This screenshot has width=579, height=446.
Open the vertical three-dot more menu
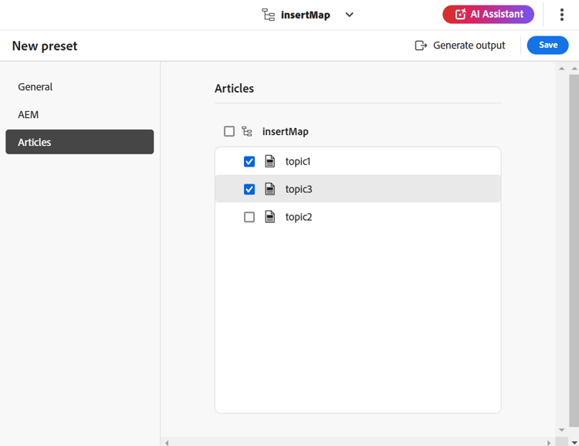[x=561, y=15]
